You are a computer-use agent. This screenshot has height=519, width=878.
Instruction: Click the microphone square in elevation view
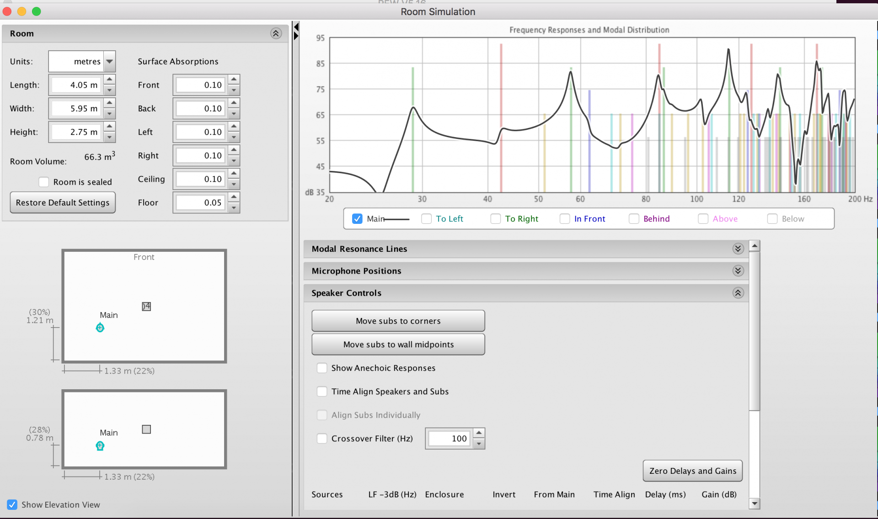pos(146,429)
